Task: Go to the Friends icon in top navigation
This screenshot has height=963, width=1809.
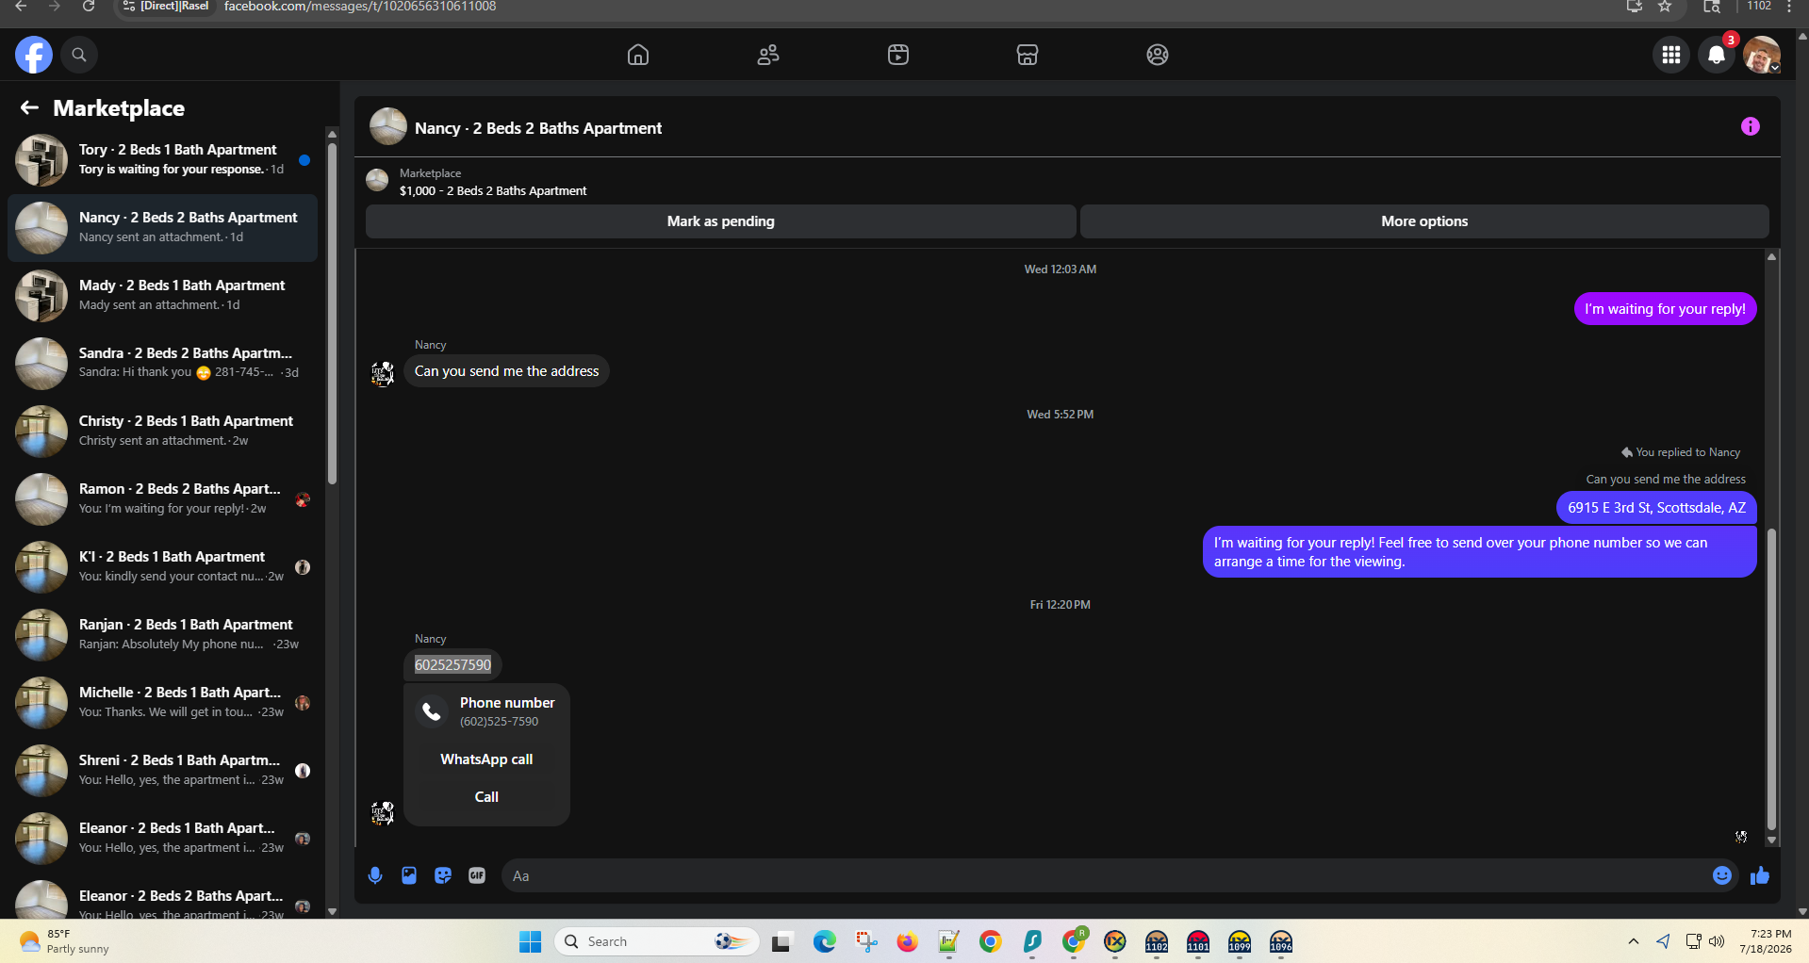Action: pos(768,55)
